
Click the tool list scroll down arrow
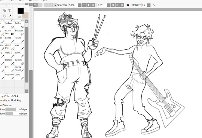pyautogui.click(x=27, y=91)
